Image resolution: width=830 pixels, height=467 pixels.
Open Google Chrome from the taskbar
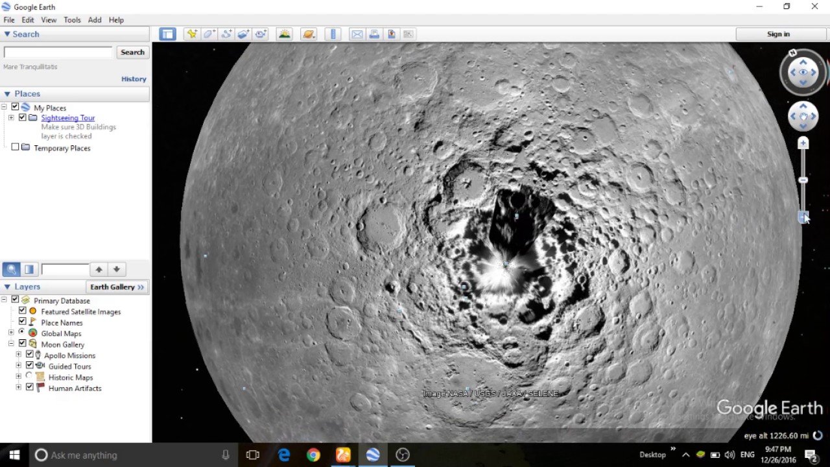click(x=313, y=455)
